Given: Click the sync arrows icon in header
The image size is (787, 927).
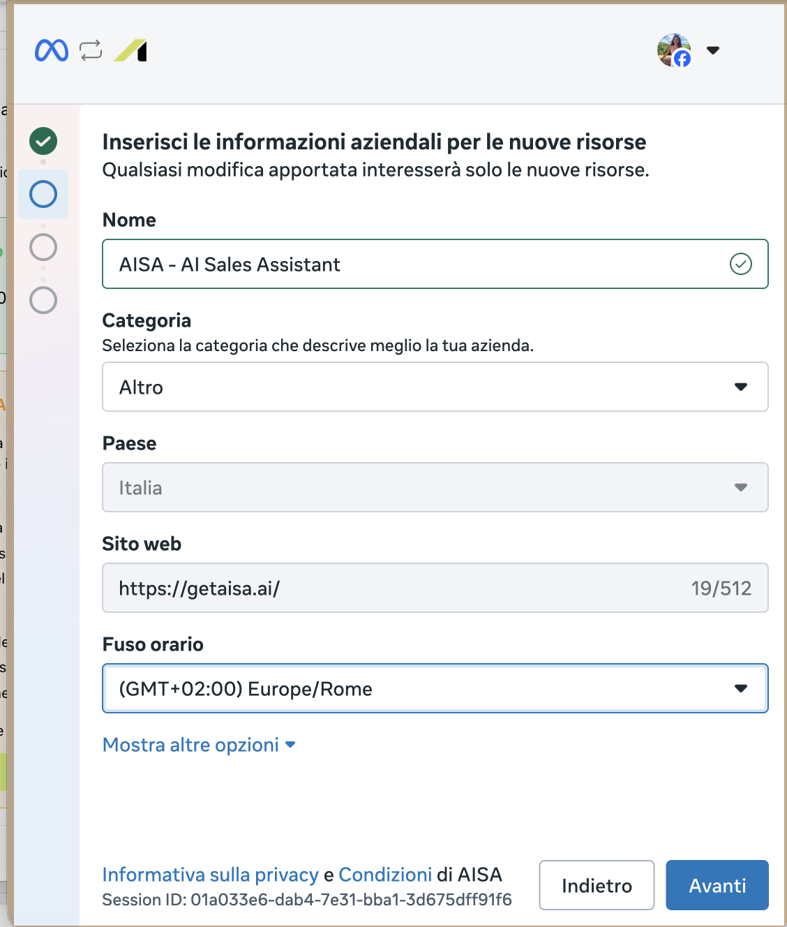Looking at the screenshot, I should [91, 50].
